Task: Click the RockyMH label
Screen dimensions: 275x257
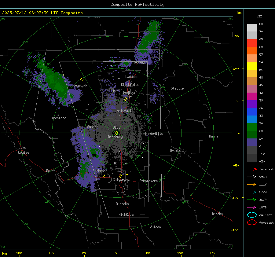Action: [81, 86]
